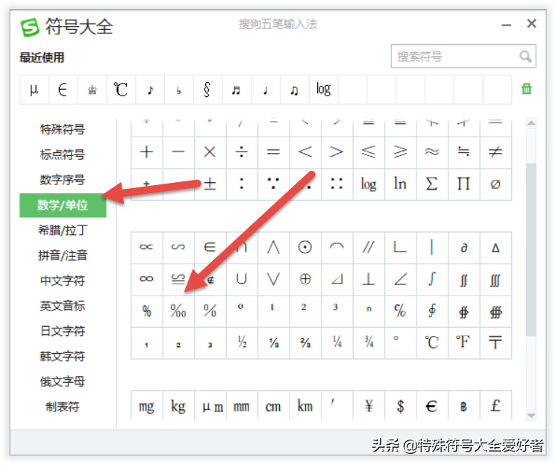Screen dimensions: 556x465
Task: Insert the product Π symbol
Action: (x=463, y=184)
